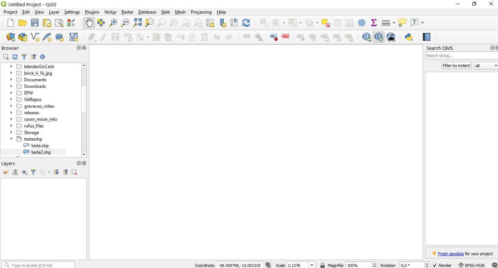
Task: Activate the Zoom In tool
Action: (113, 22)
